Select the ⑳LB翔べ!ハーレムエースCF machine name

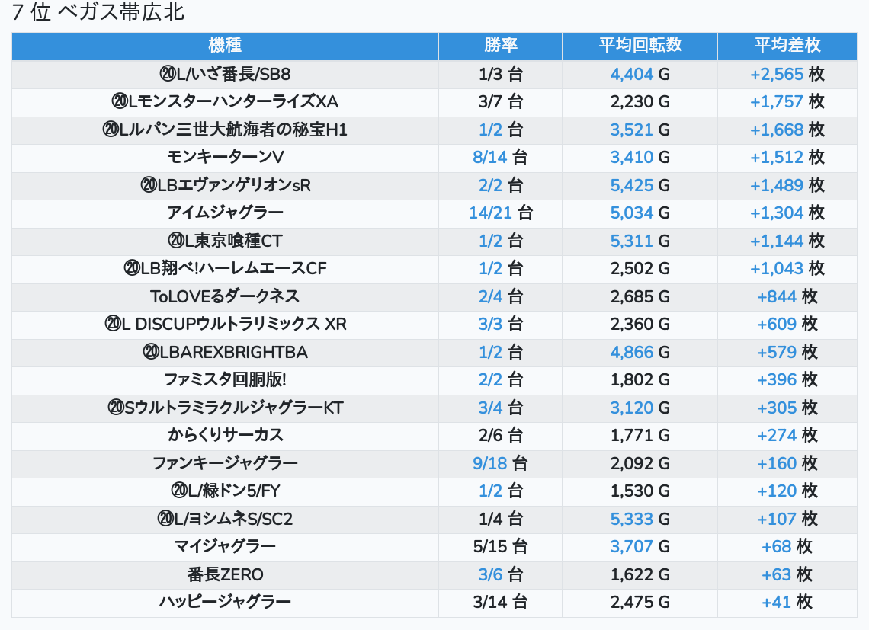click(x=225, y=269)
